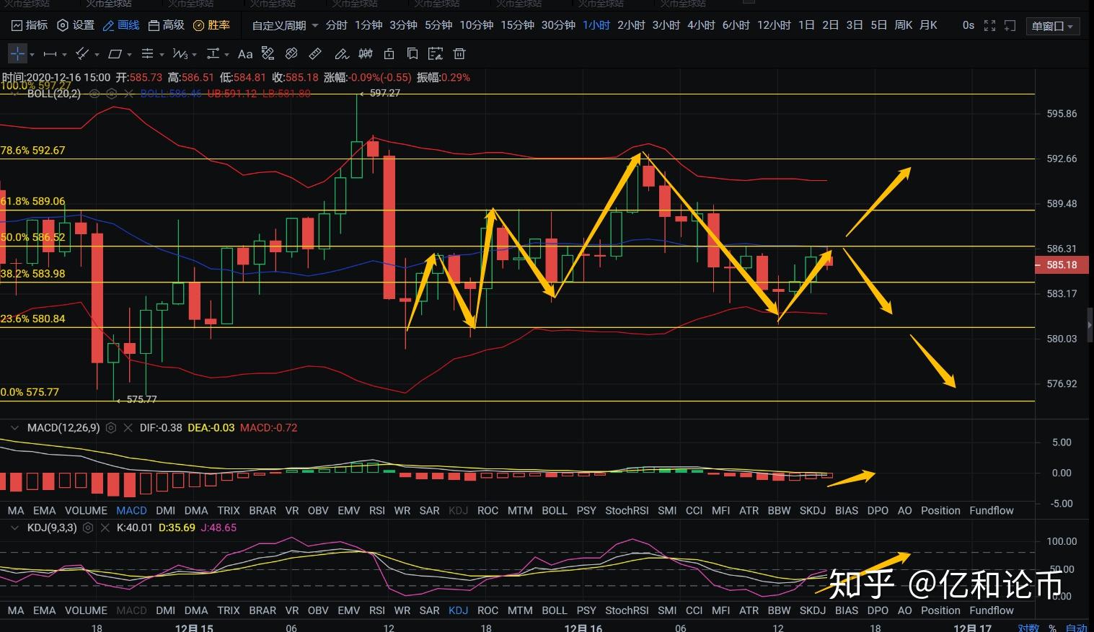The width and height of the screenshot is (1094, 632).
Task: Toggle MACD indicator in the KDJ panel row
Action: pyautogui.click(x=131, y=610)
